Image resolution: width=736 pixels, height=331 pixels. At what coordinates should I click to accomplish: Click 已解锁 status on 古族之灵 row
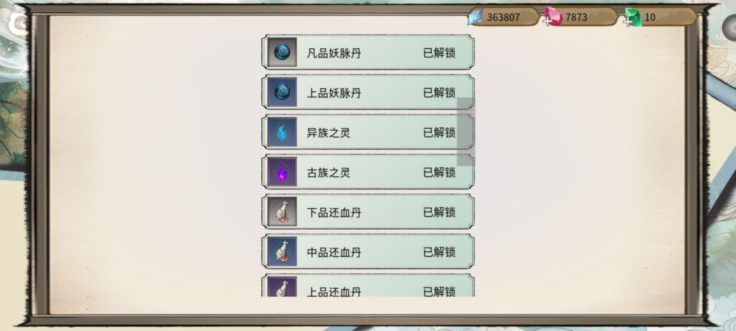coord(440,172)
